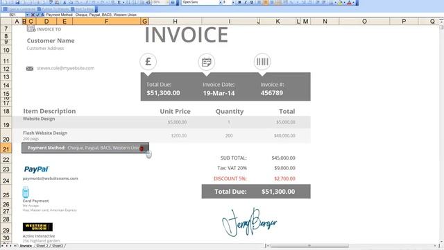
Task: Select column A header
Action: (x=17, y=22)
